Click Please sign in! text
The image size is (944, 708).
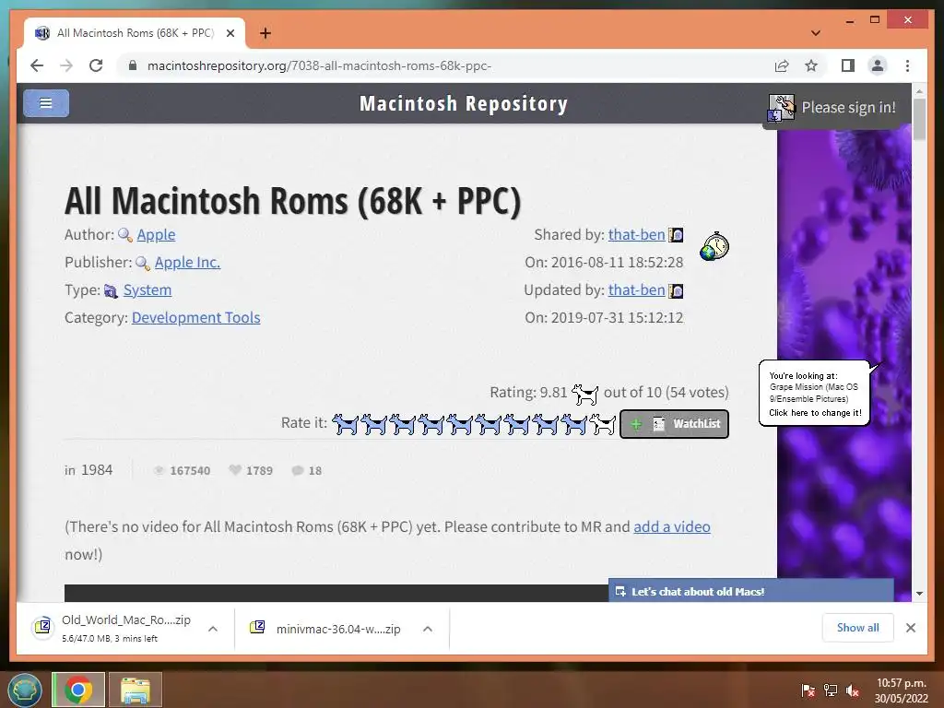(x=848, y=107)
